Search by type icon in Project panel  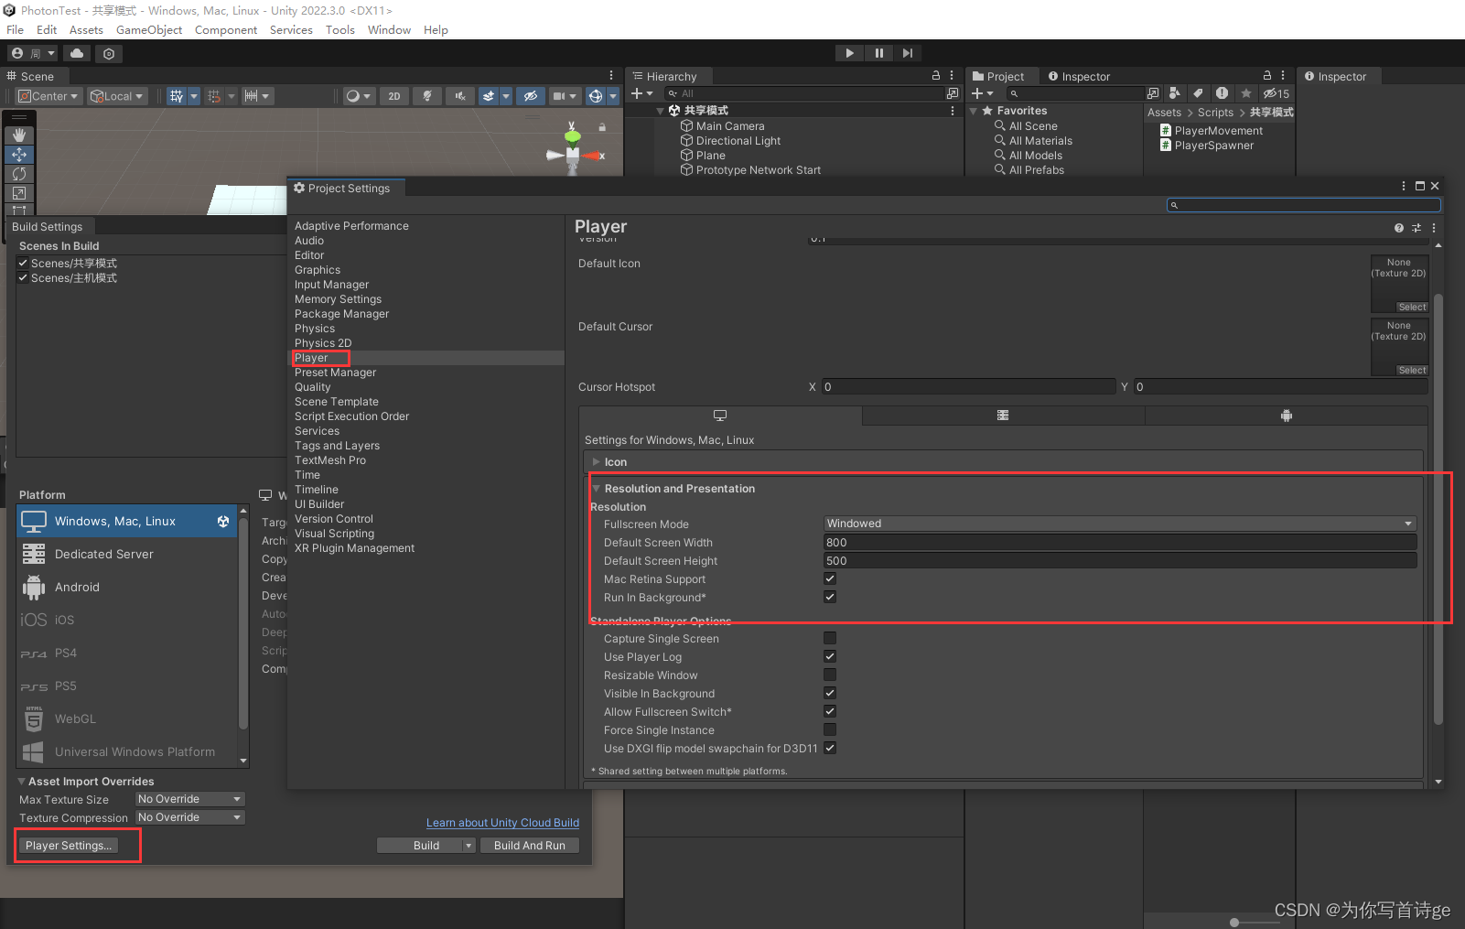1175,93
